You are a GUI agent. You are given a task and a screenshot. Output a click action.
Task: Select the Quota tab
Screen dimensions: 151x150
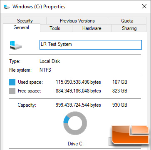click(127, 21)
